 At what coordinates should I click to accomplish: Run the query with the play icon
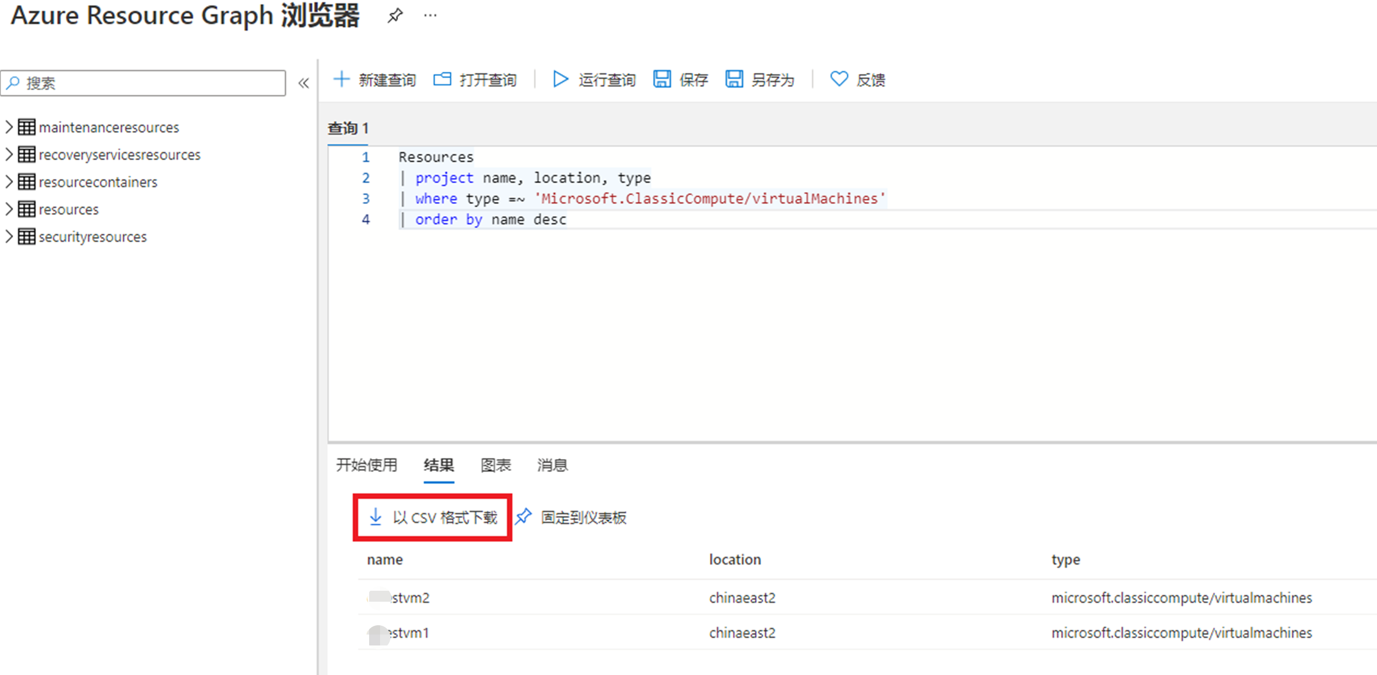559,79
